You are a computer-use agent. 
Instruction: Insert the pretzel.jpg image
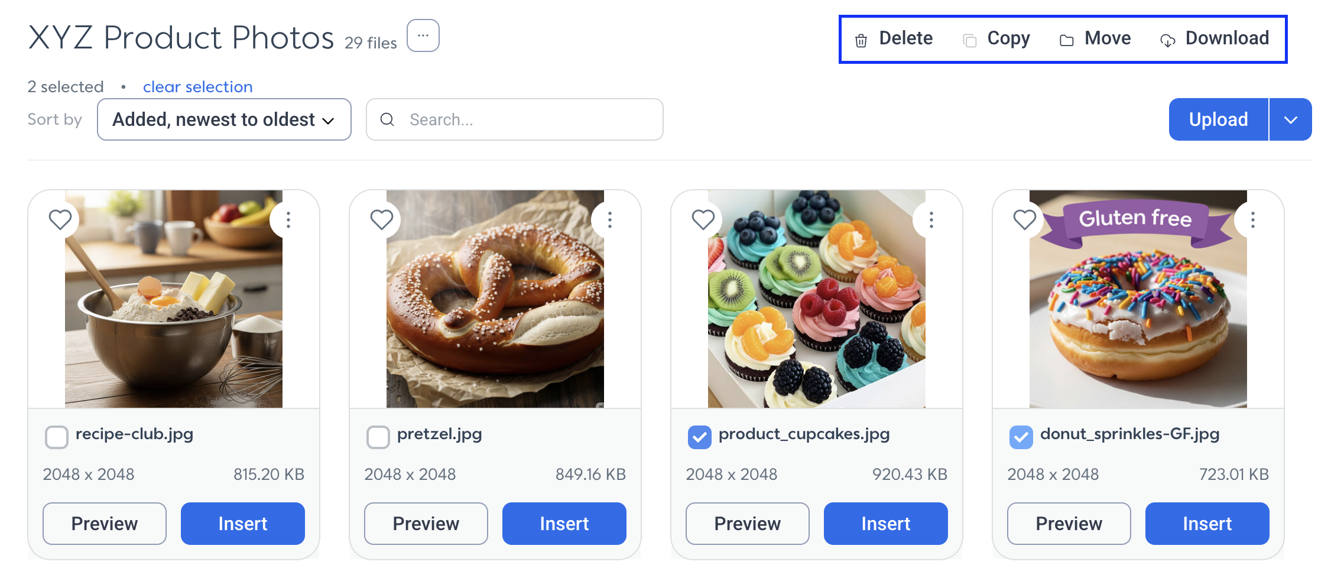[564, 524]
